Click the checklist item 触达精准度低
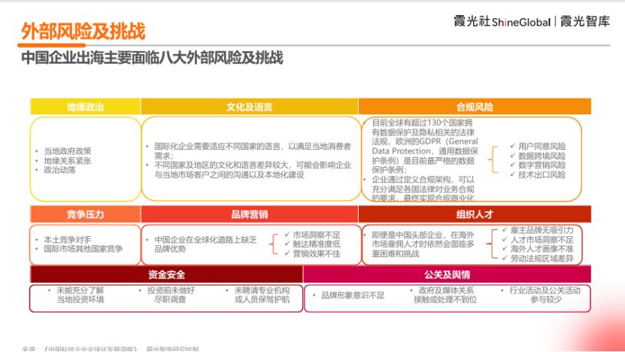 click(317, 244)
